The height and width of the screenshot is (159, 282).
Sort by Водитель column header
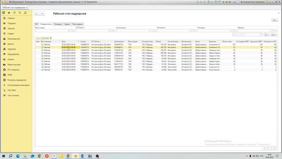(215, 42)
